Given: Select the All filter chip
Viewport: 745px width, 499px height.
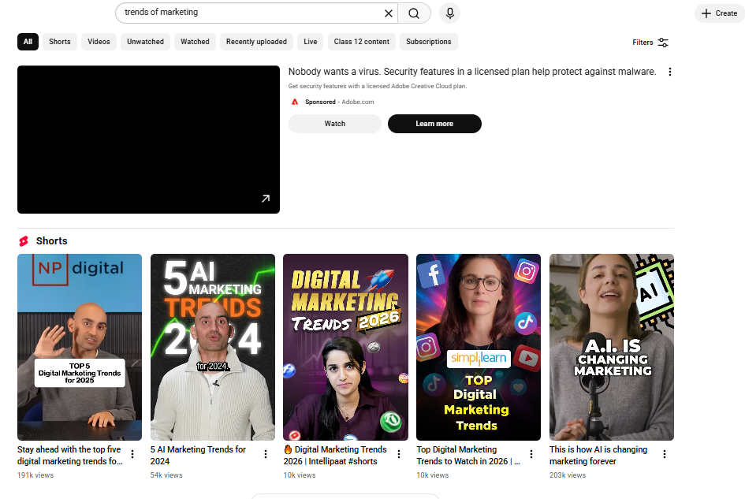Looking at the screenshot, I should click(28, 42).
